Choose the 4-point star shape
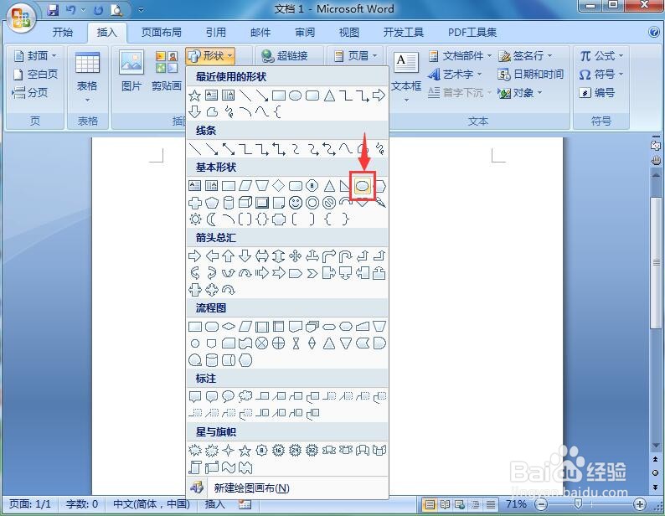The height and width of the screenshot is (516, 665). [x=228, y=450]
